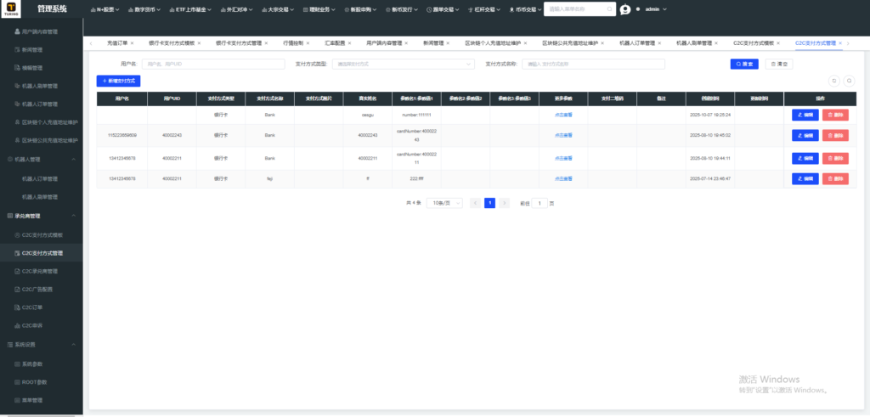
Task: Switch to the 区块链公共充值地址维护 tab
Action: [570, 43]
